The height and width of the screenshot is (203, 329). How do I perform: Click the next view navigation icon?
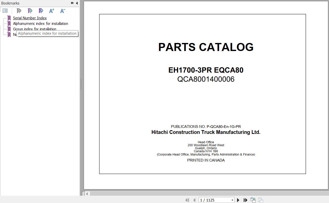point(261,200)
